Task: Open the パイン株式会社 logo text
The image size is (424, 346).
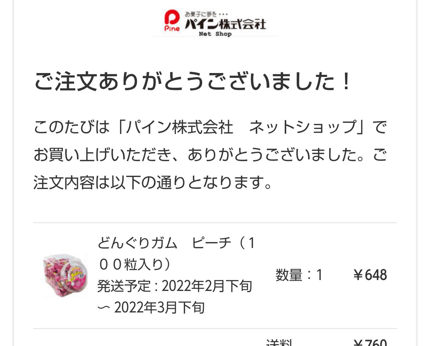Action: [225, 24]
